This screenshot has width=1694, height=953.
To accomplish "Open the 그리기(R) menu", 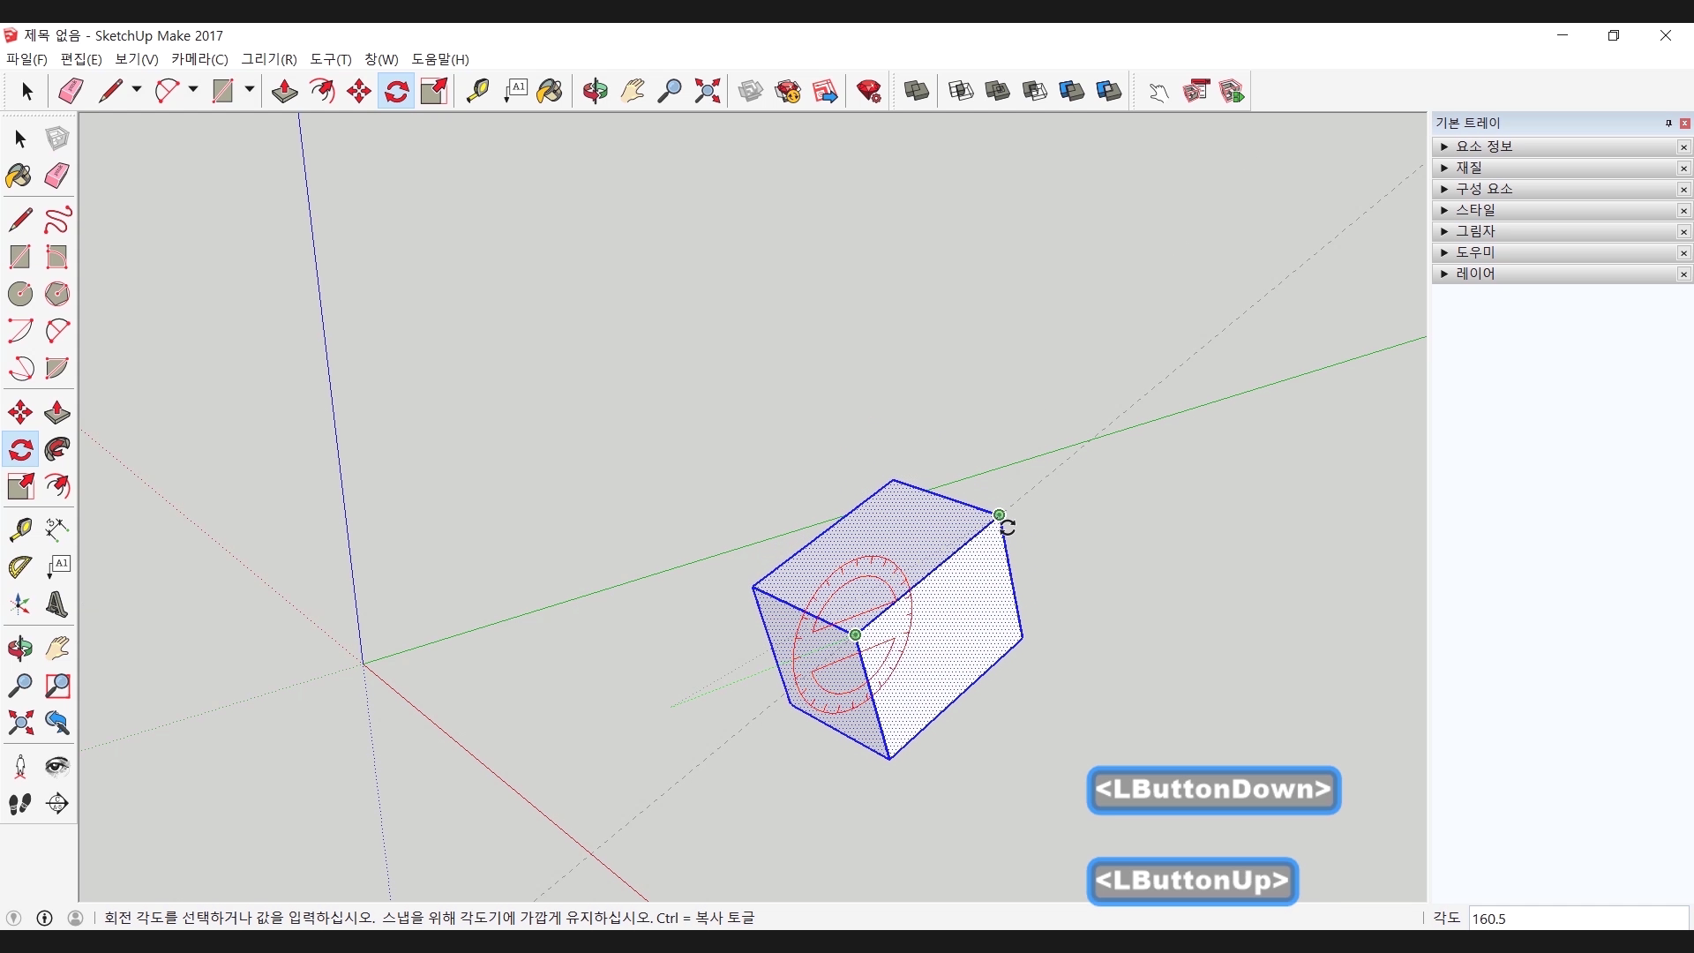I will click(269, 59).
